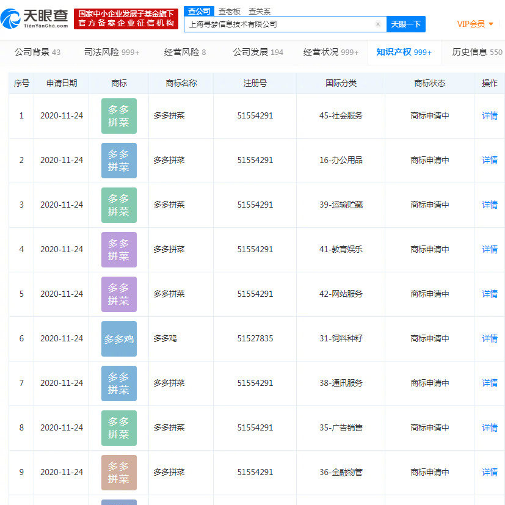Select the 31-饲料种籽 classification cell
Viewport: 505px width, 505px height.
point(341,338)
